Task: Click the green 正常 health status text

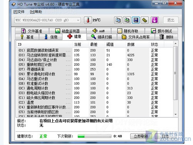Action: coord(43,136)
